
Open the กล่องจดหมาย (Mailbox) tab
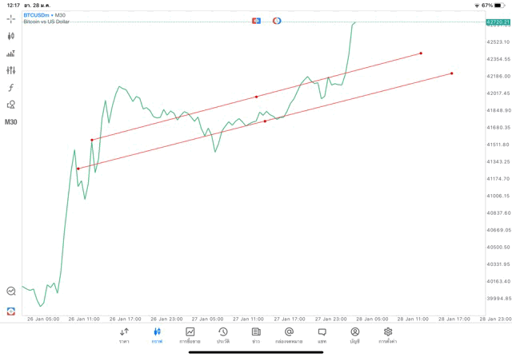(289, 335)
